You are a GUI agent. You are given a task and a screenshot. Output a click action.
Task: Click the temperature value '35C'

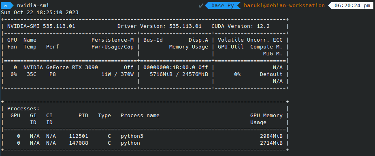pyautogui.click(x=32, y=74)
